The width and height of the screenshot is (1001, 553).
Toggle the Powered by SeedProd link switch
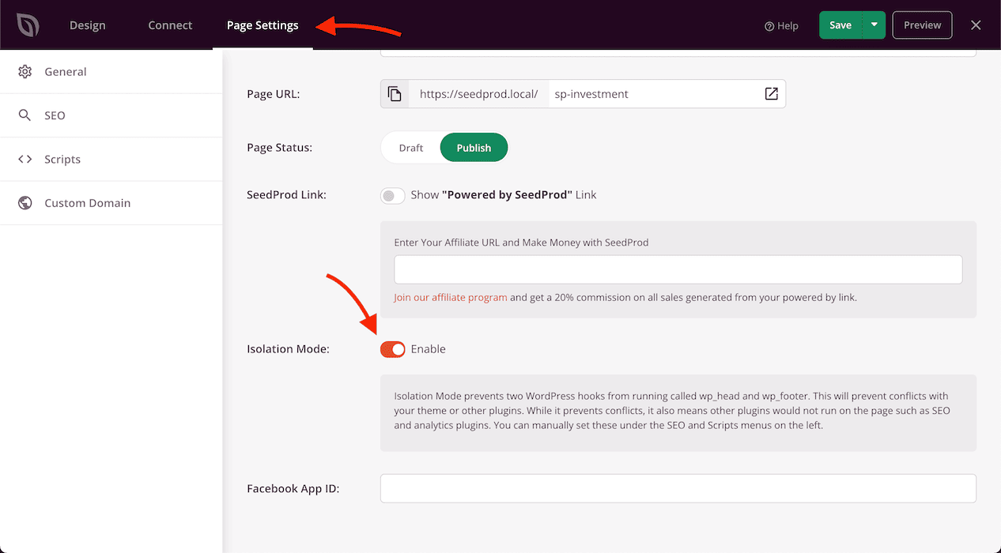tap(393, 195)
